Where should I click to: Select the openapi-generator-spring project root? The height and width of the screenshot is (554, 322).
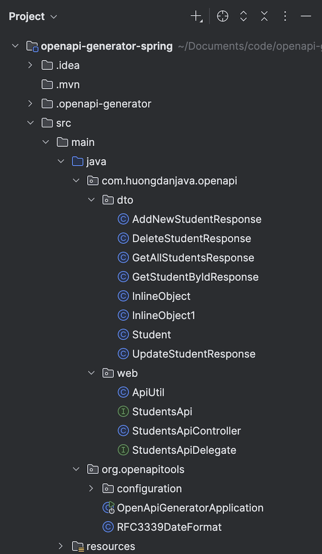tap(106, 46)
